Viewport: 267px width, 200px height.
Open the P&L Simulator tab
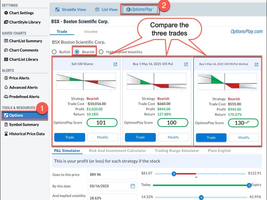[x=67, y=151]
